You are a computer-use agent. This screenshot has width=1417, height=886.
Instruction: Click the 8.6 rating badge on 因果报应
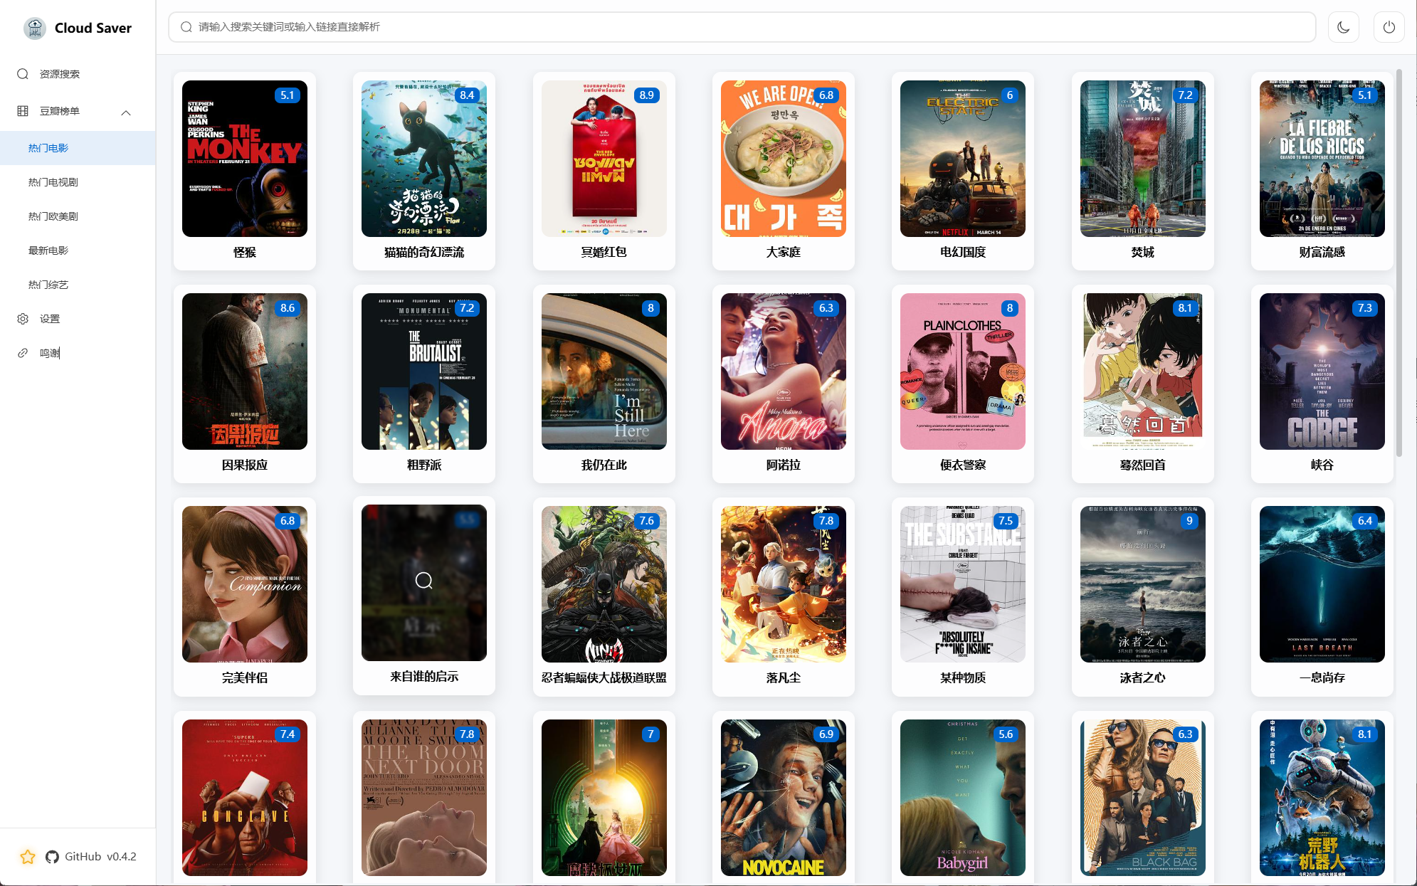pos(288,308)
